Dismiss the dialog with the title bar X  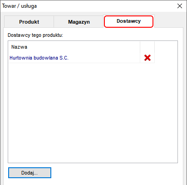pyautogui.click(x=180, y=6)
